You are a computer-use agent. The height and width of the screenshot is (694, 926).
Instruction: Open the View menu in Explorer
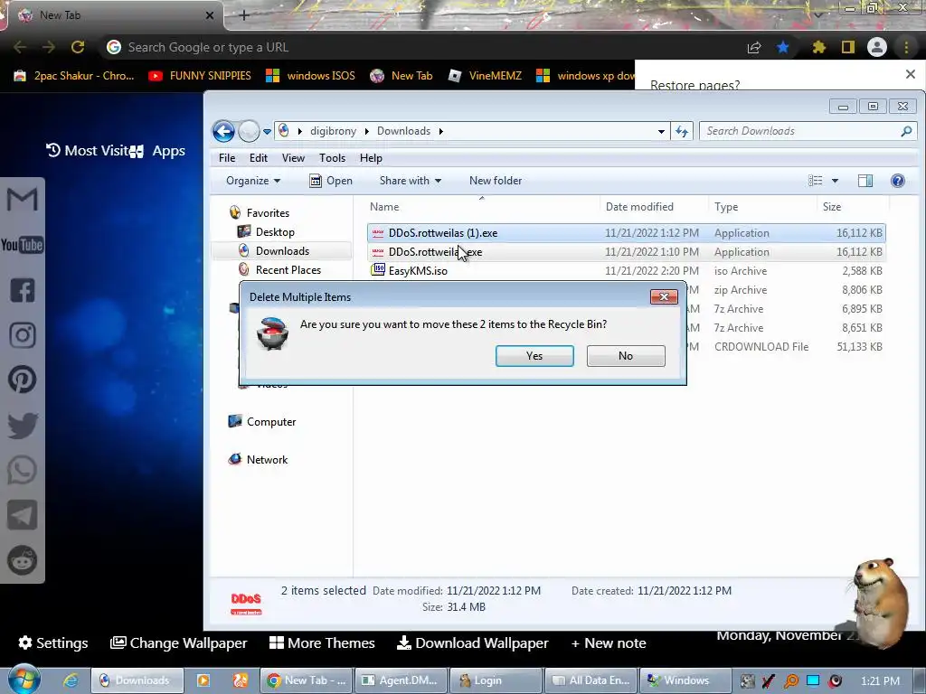pos(293,158)
